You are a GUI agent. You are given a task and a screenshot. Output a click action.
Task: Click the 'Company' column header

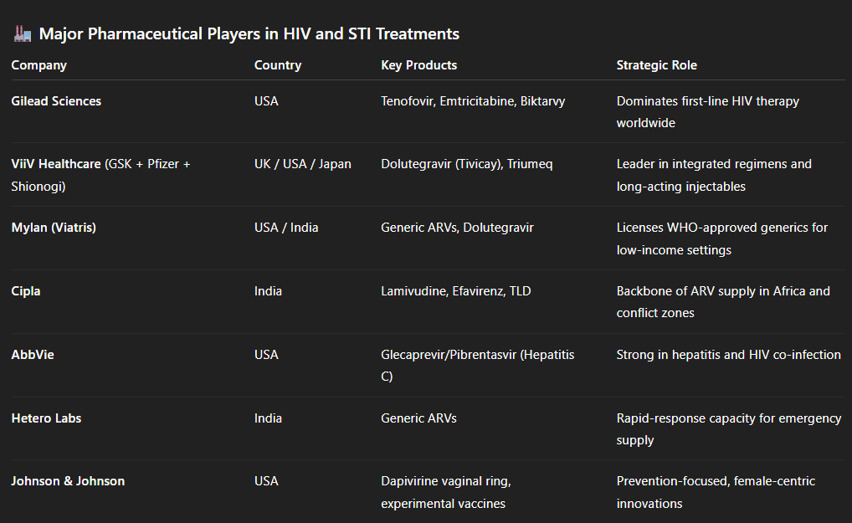point(39,65)
